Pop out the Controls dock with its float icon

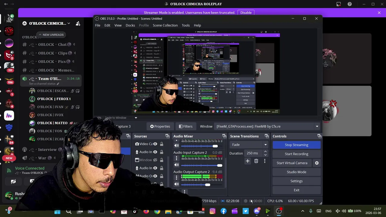point(319,136)
